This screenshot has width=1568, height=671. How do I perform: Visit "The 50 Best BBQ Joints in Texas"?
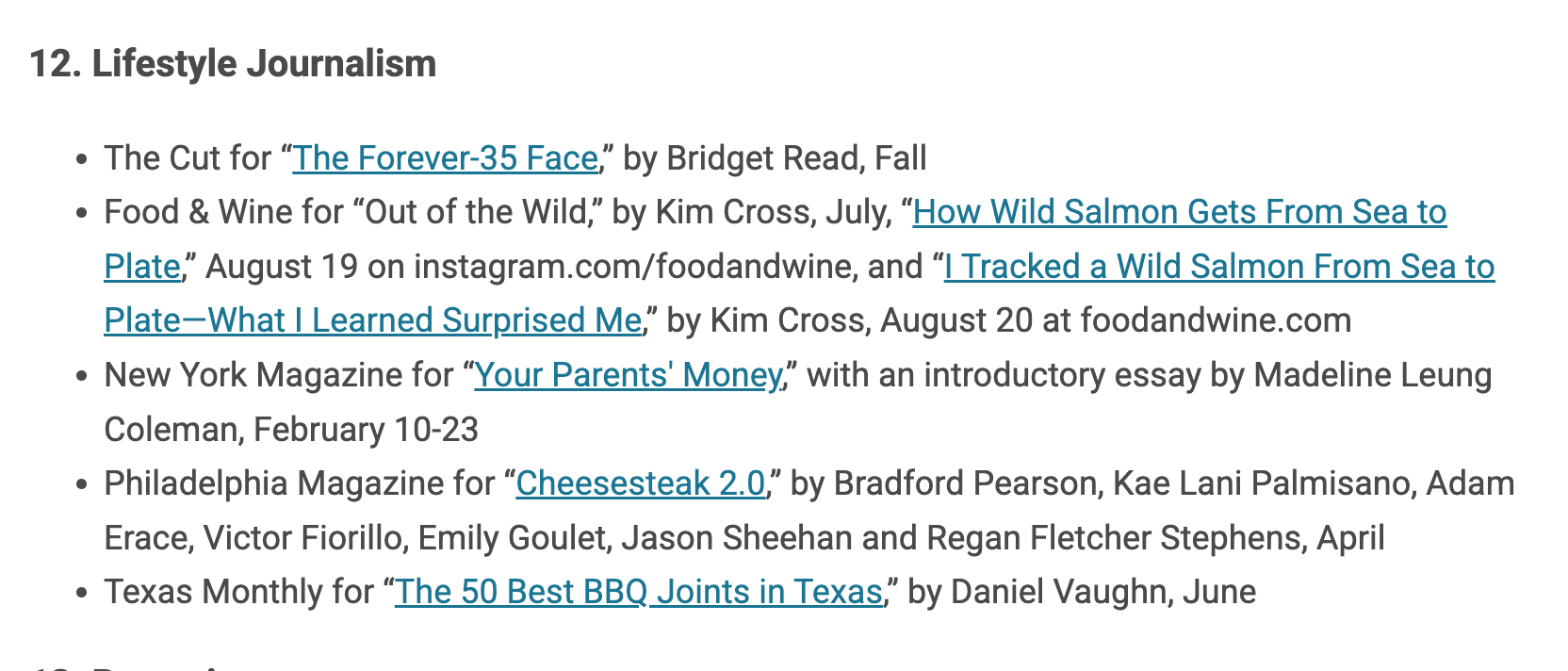click(638, 593)
